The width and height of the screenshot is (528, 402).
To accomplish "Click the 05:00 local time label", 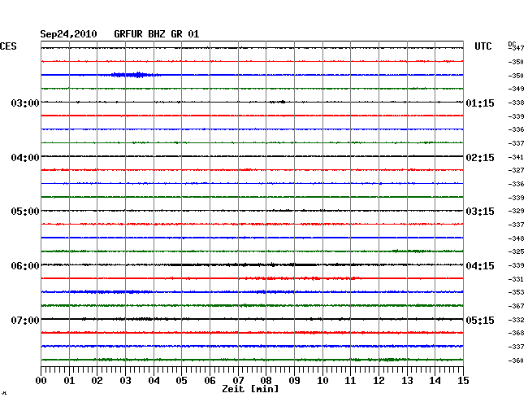I will pyautogui.click(x=25, y=212).
